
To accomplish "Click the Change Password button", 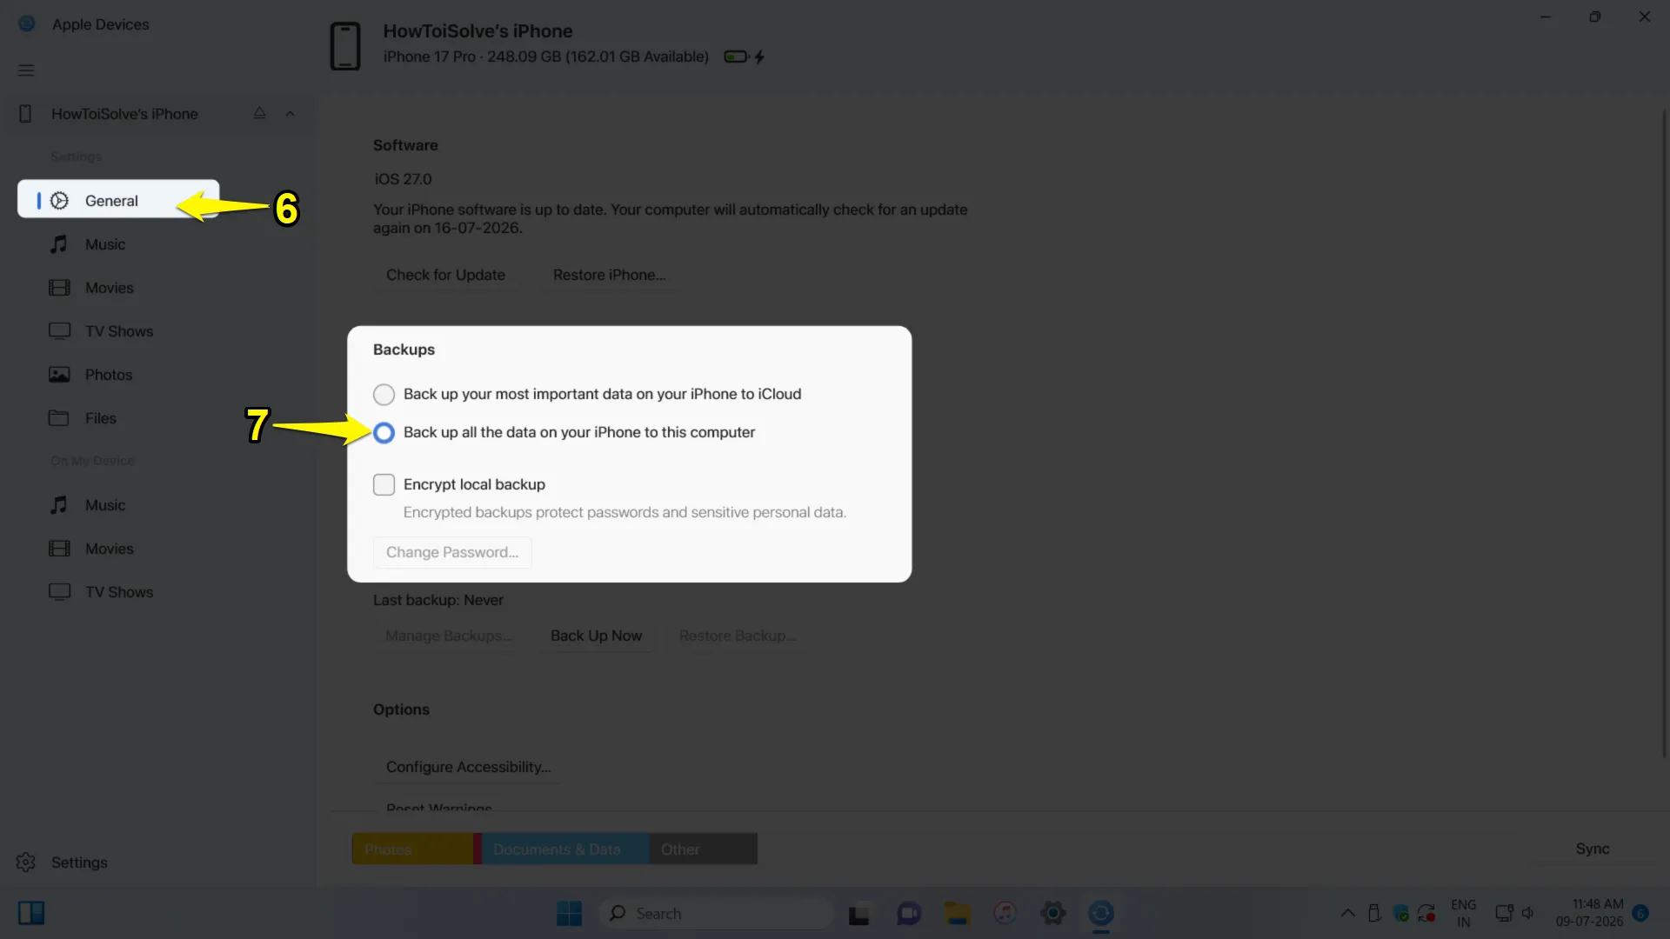I will (x=452, y=552).
